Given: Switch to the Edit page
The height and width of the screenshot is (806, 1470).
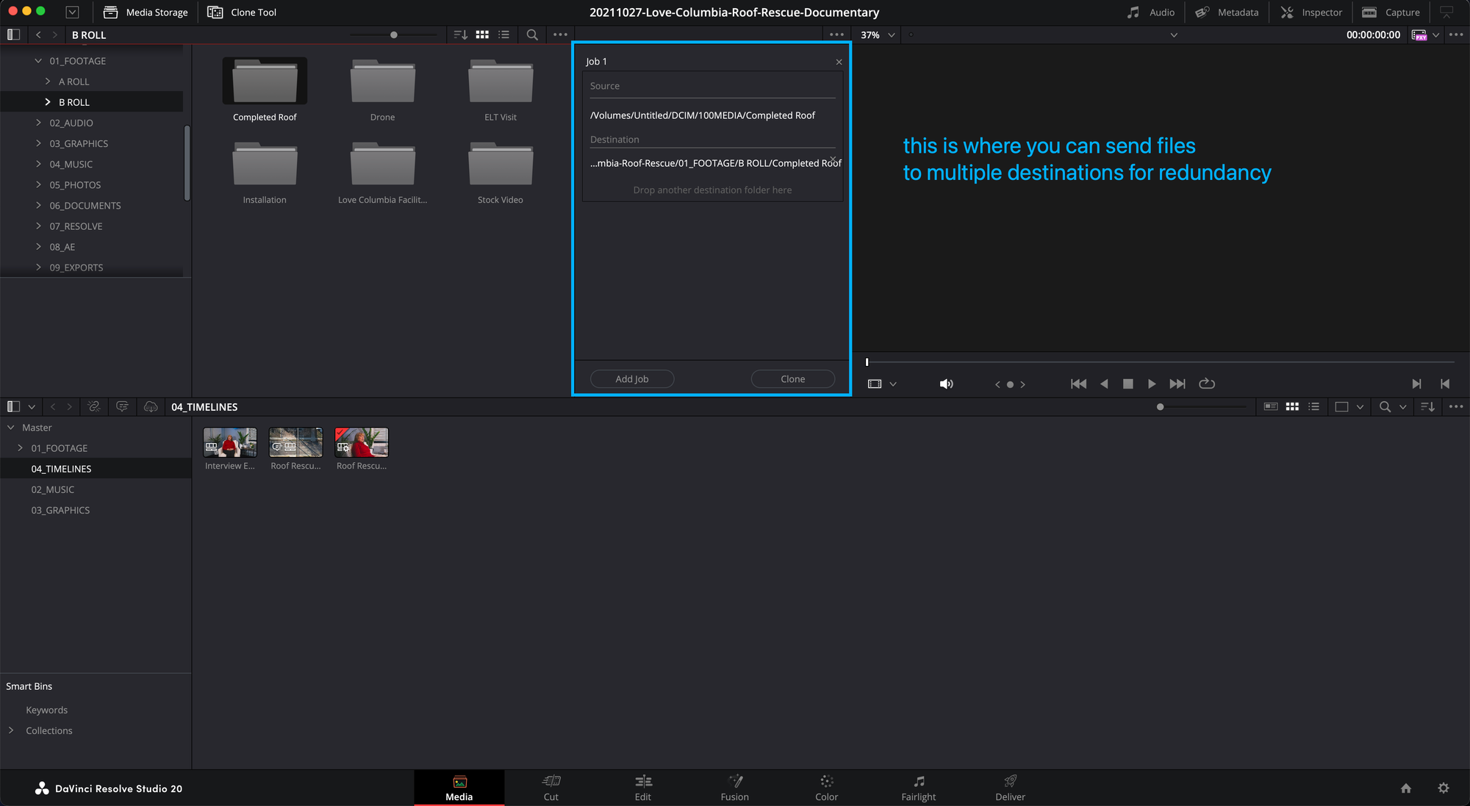Looking at the screenshot, I should tap(642, 788).
